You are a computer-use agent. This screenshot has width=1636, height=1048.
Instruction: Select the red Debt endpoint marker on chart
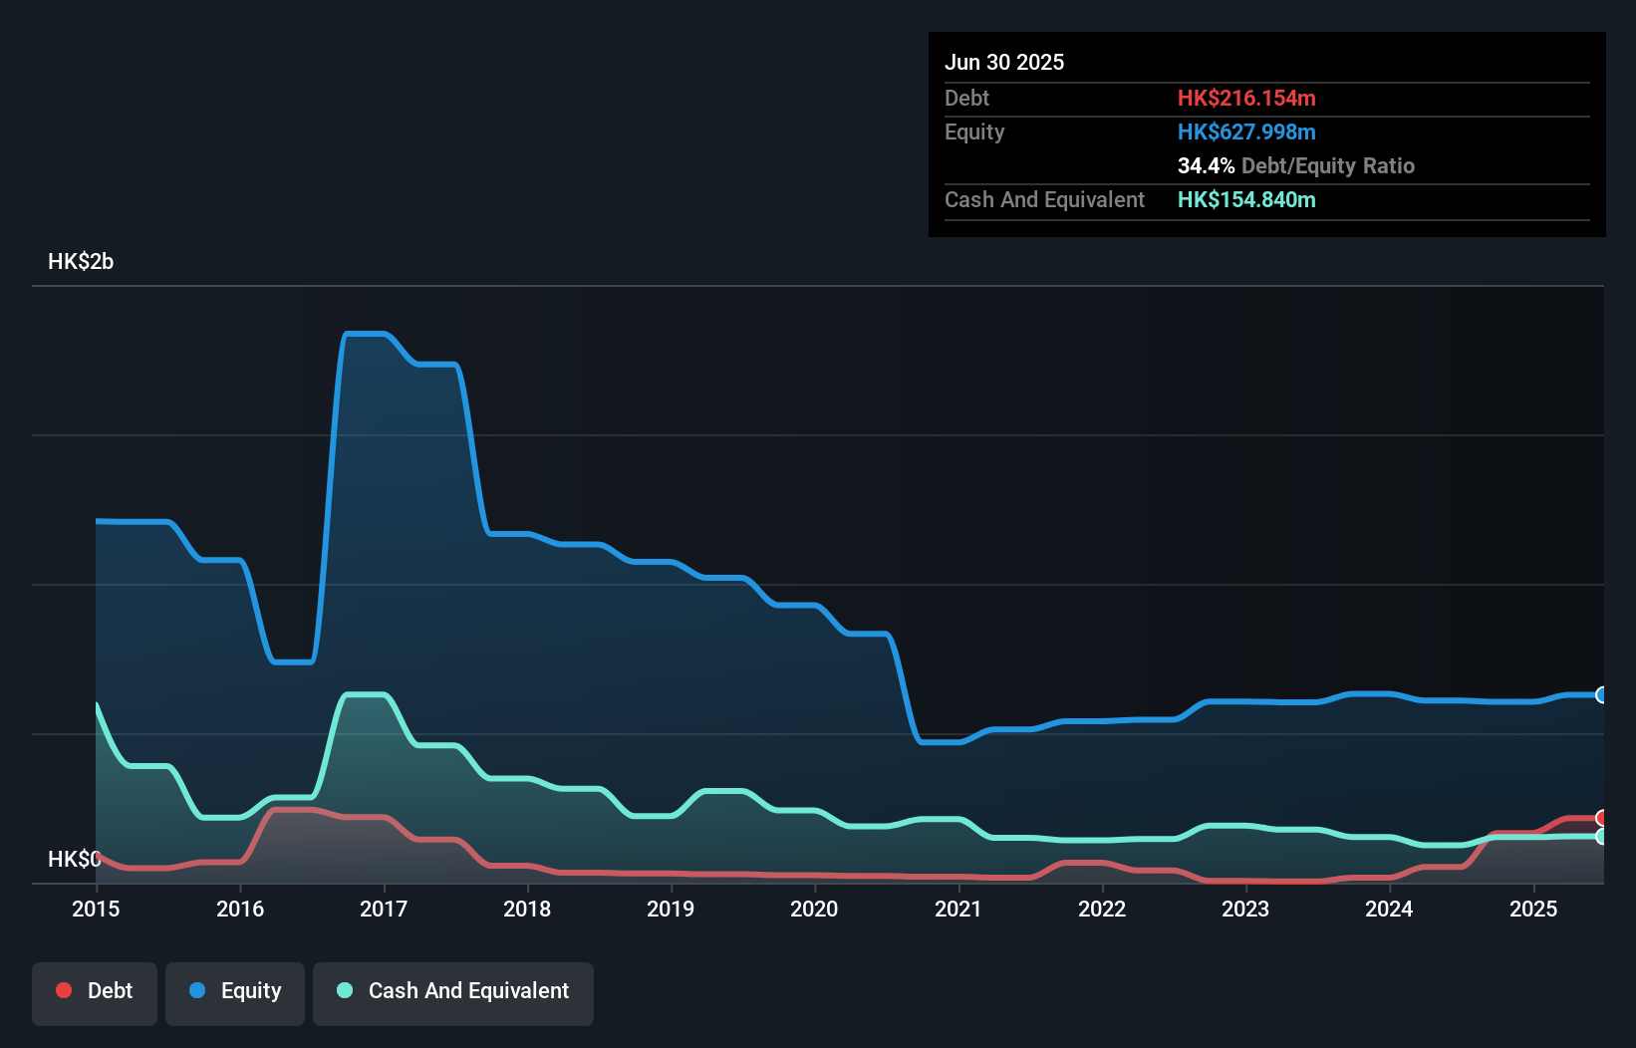click(1601, 818)
